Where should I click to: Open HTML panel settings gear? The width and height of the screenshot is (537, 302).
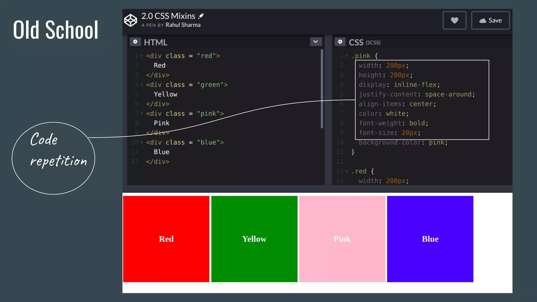[135, 42]
